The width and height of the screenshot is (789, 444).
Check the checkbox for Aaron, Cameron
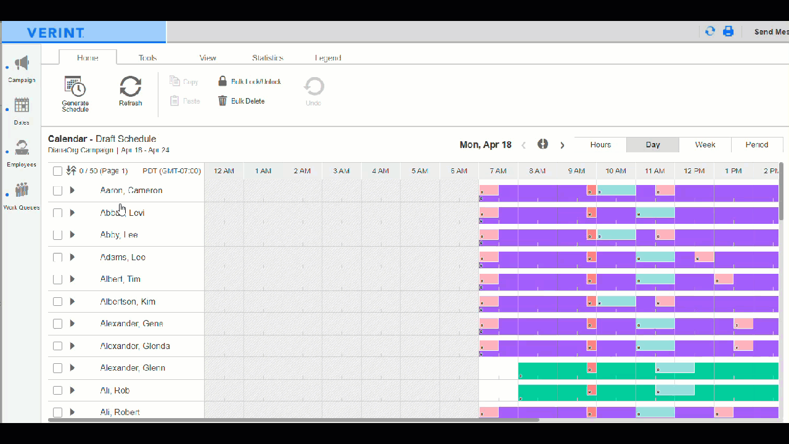(57, 190)
